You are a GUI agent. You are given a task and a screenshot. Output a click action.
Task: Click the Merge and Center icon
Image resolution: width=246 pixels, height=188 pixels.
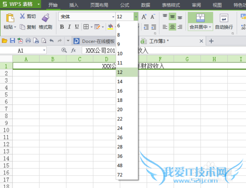pyautogui.click(x=200, y=18)
